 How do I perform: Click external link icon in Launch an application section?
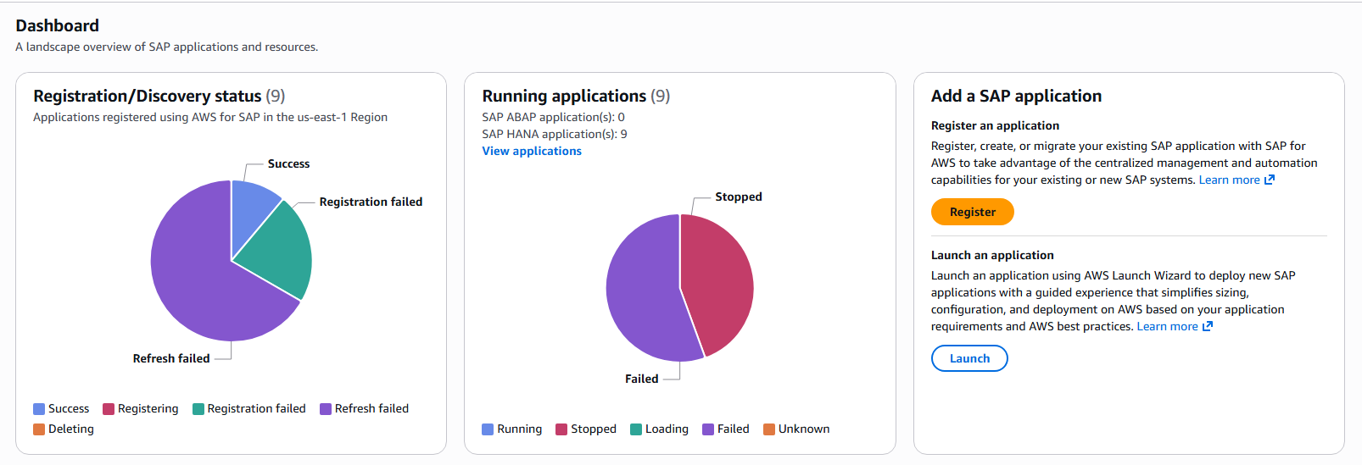tap(1208, 326)
